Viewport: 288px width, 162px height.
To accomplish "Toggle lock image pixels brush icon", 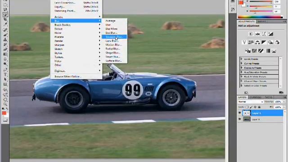I will (x=251, y=107).
